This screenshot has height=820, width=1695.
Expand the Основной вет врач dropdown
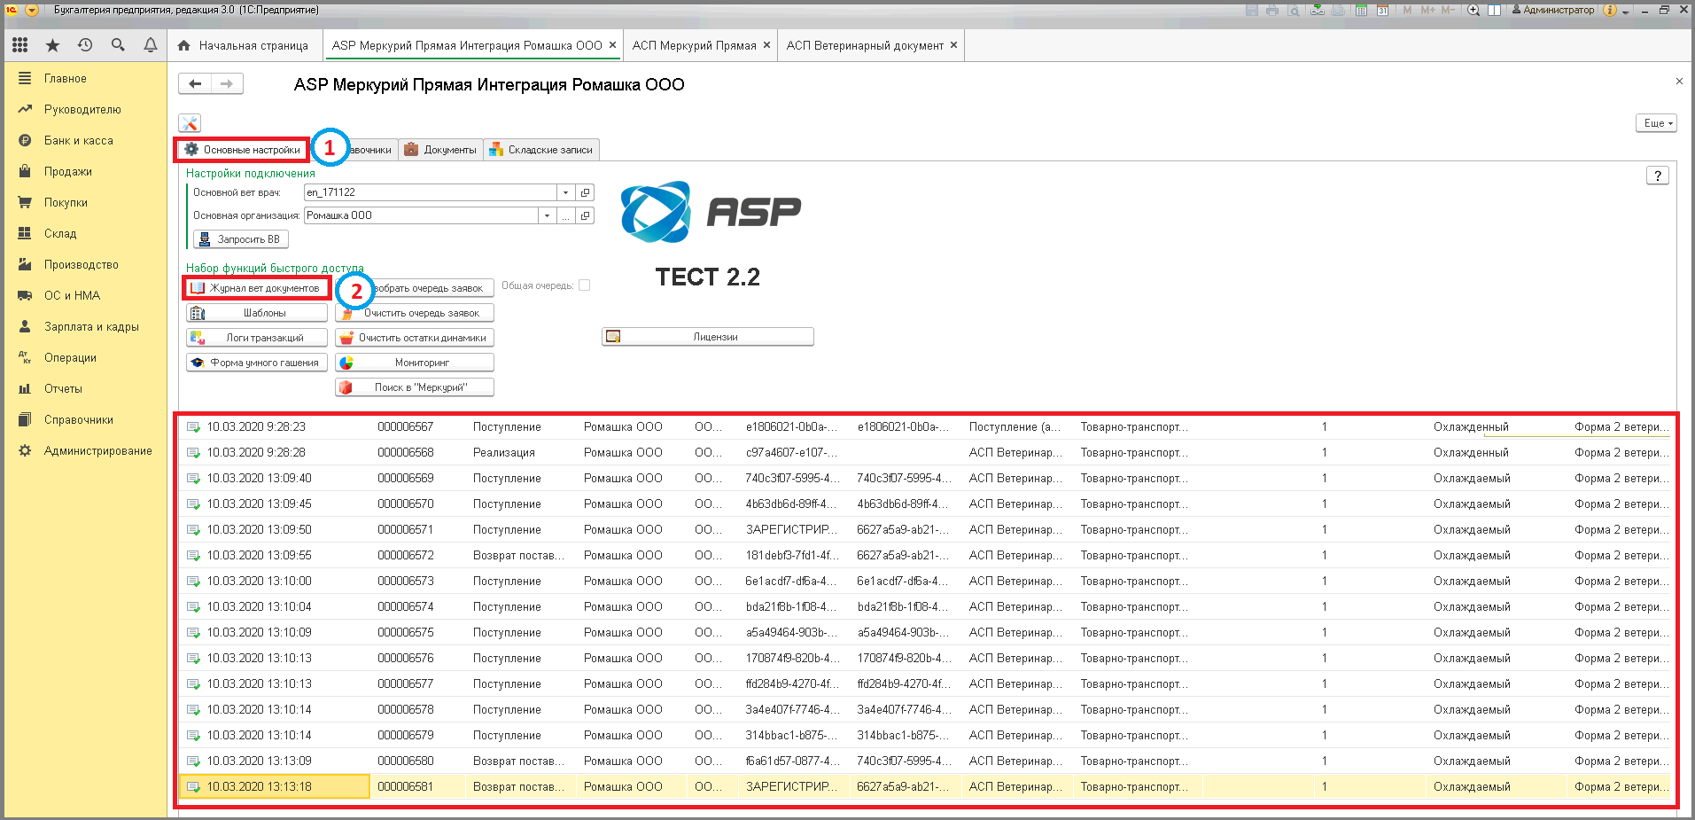point(565,192)
